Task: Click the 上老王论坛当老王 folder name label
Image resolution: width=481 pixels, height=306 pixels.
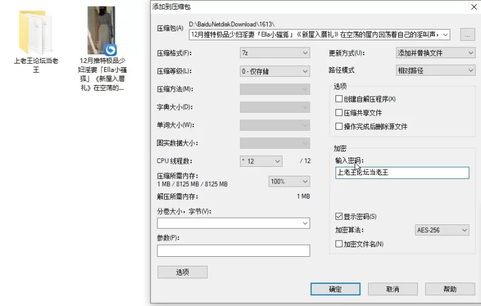Action: tap(36, 65)
